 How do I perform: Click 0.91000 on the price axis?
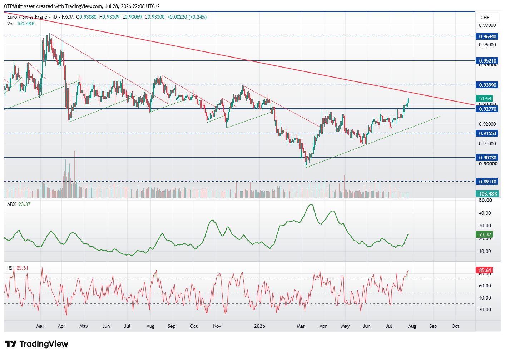point(487,144)
